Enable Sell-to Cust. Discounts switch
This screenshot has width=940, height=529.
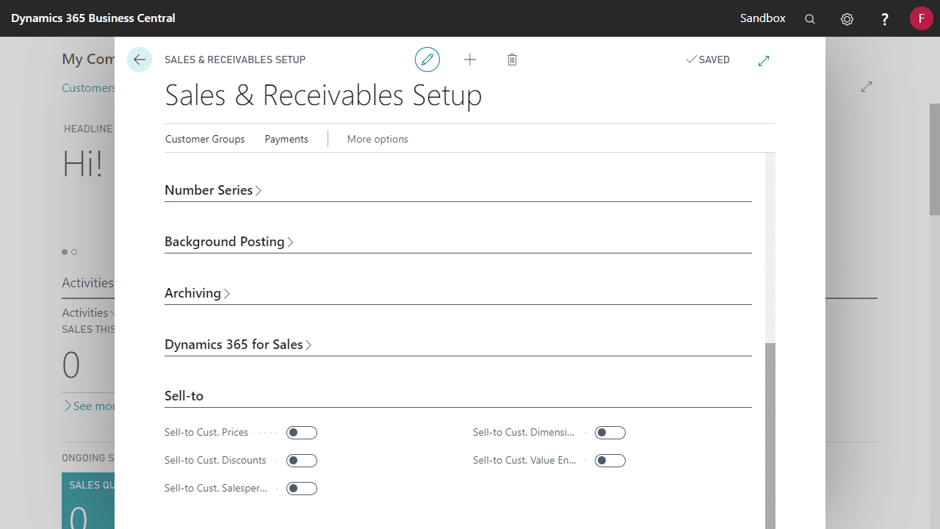tap(302, 461)
